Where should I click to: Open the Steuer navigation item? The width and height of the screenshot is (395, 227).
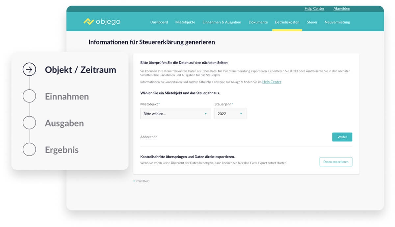click(312, 22)
